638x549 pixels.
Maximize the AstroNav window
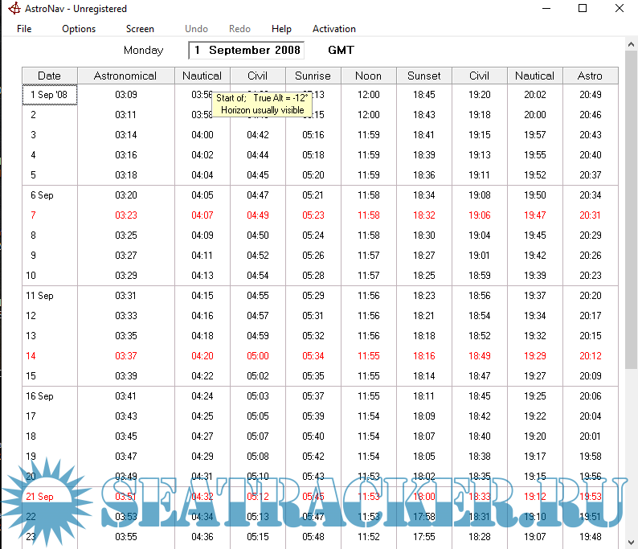pos(583,9)
